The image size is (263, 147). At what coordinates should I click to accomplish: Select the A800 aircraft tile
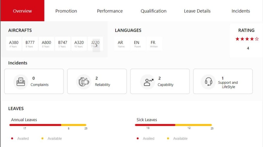[x=46, y=44]
